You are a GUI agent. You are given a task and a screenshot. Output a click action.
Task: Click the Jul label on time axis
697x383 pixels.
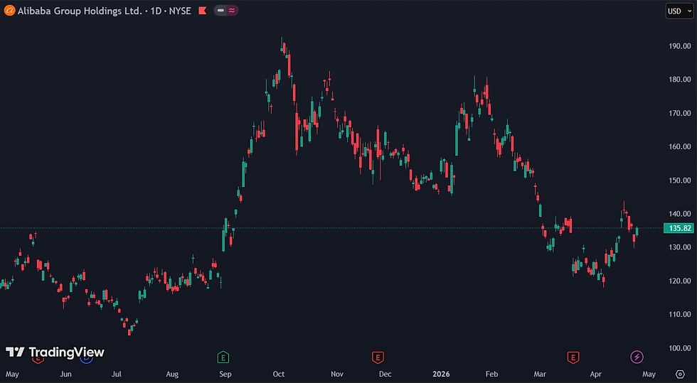pos(117,374)
